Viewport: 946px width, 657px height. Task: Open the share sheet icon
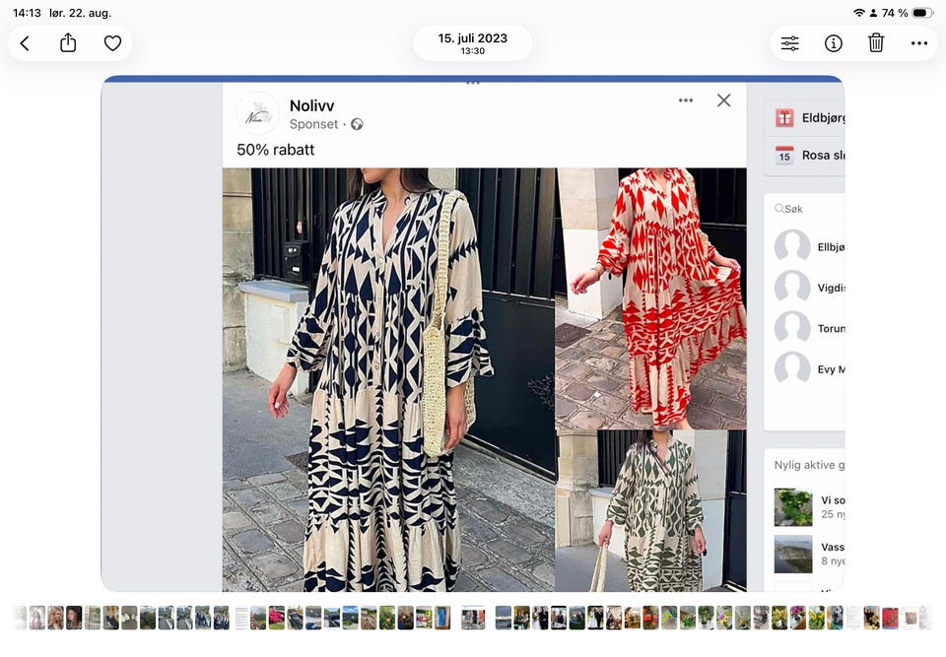point(68,43)
